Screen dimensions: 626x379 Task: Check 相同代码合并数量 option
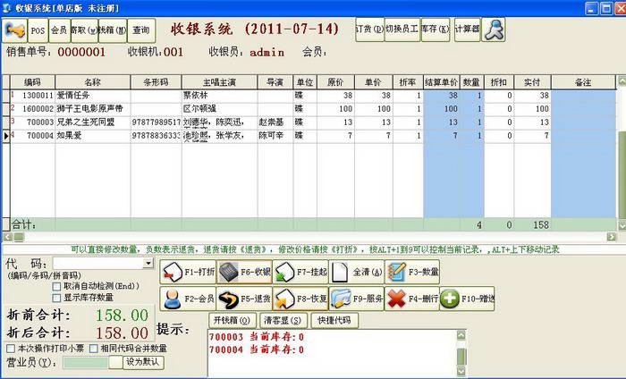pos(93,349)
